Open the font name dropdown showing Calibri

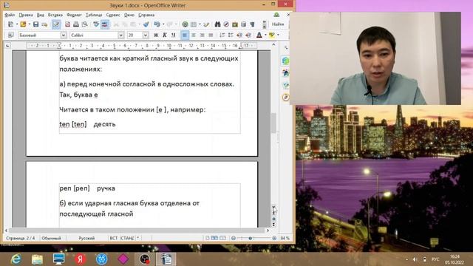[x=121, y=35]
